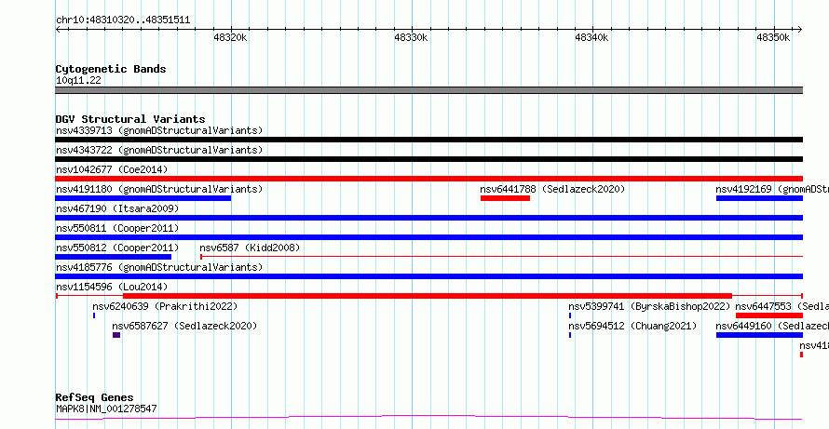Viewport: 829px width, 429px height.
Task: Open the nsv5694512 (Chuang2021) label
Action: point(632,326)
